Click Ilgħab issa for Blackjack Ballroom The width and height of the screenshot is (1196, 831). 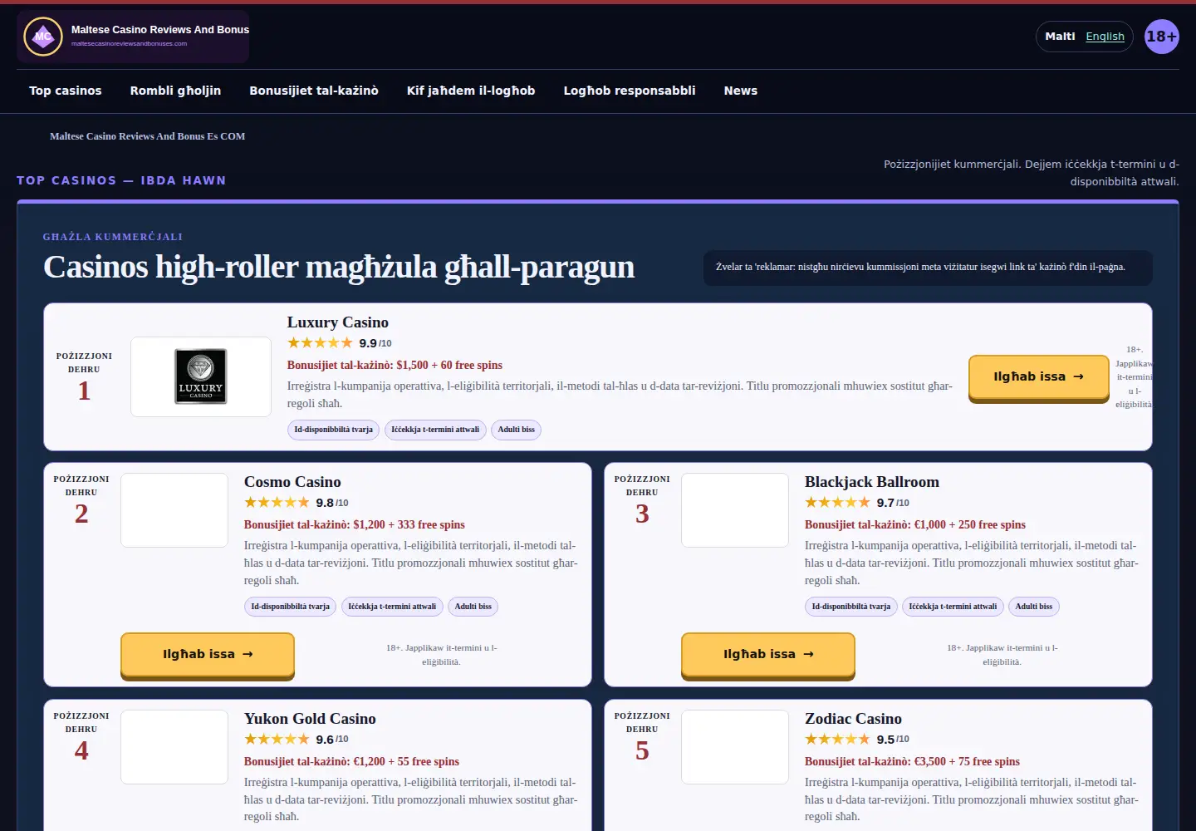click(768, 655)
